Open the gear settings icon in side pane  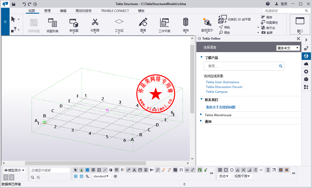point(306,72)
